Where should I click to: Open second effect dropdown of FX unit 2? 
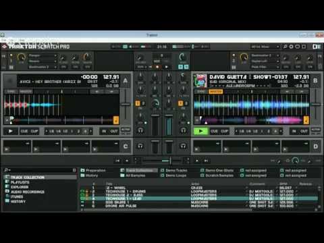click(265, 61)
